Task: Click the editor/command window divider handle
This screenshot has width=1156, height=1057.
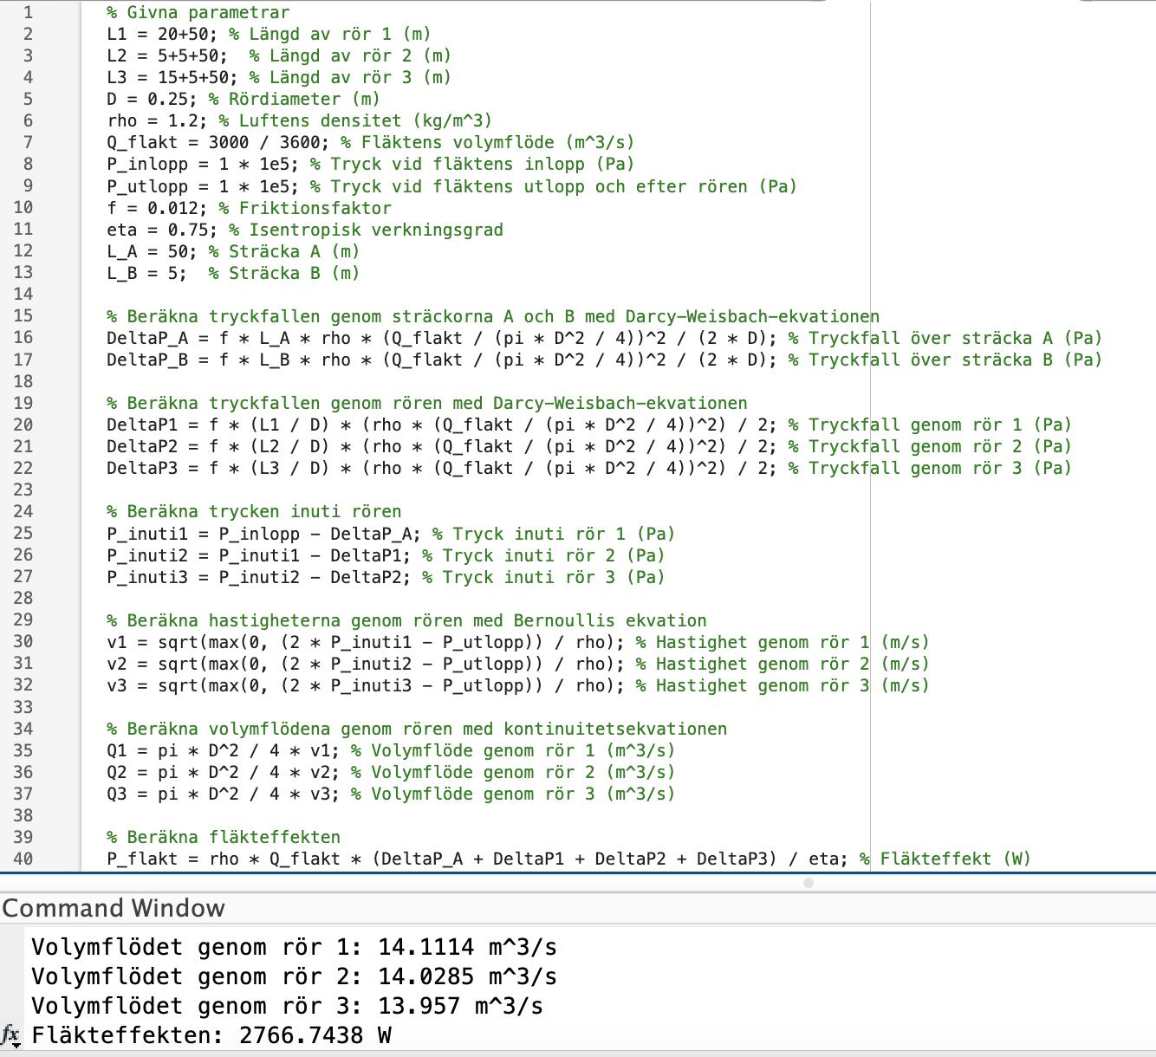Action: coord(809,883)
